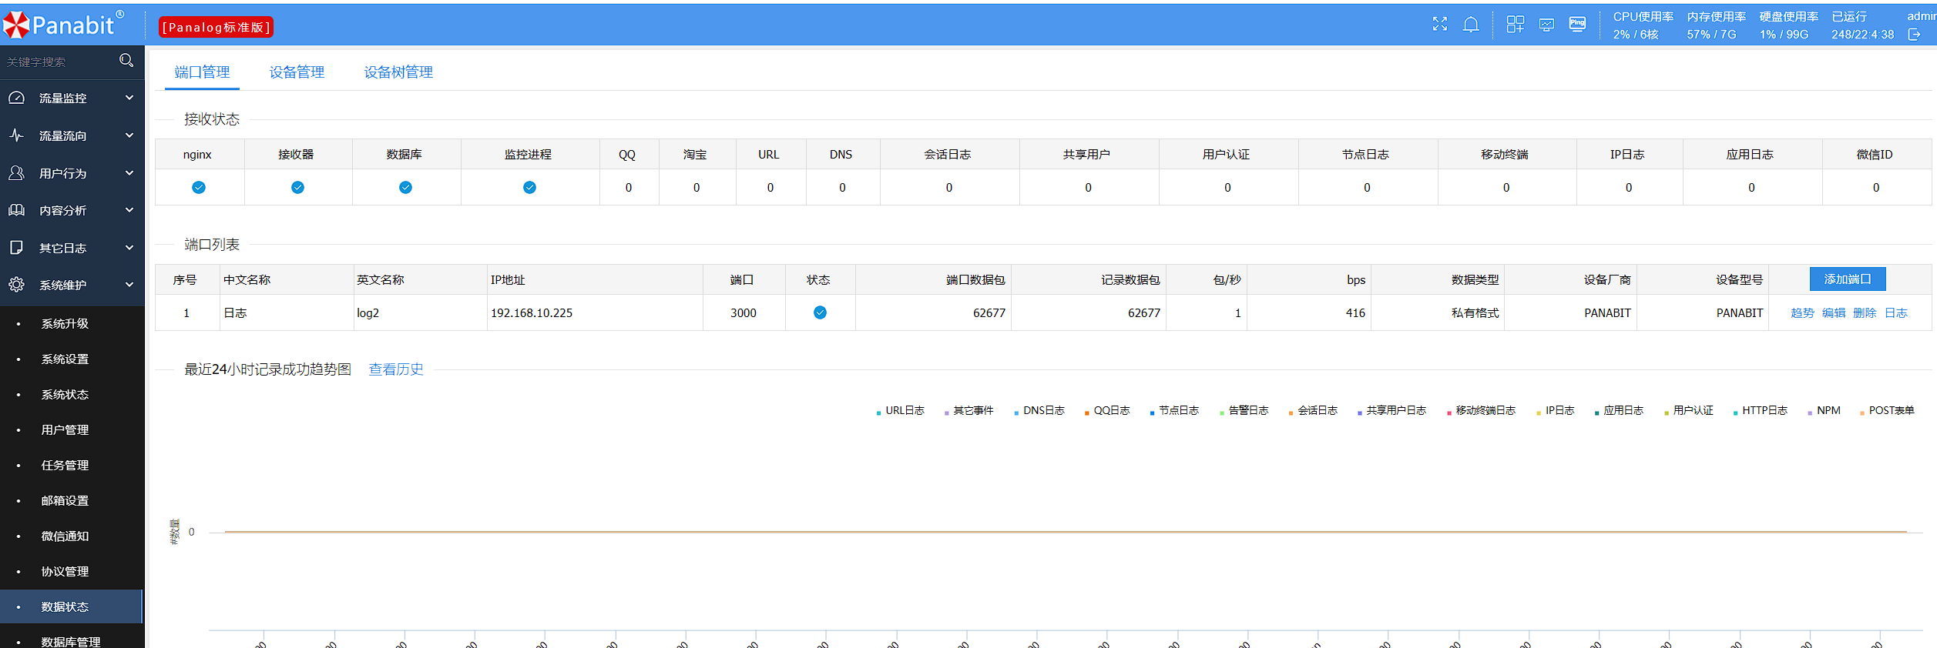This screenshot has height=648, width=1937.
Task: Expand the 其它日志 menu chevron
Action: click(x=129, y=248)
